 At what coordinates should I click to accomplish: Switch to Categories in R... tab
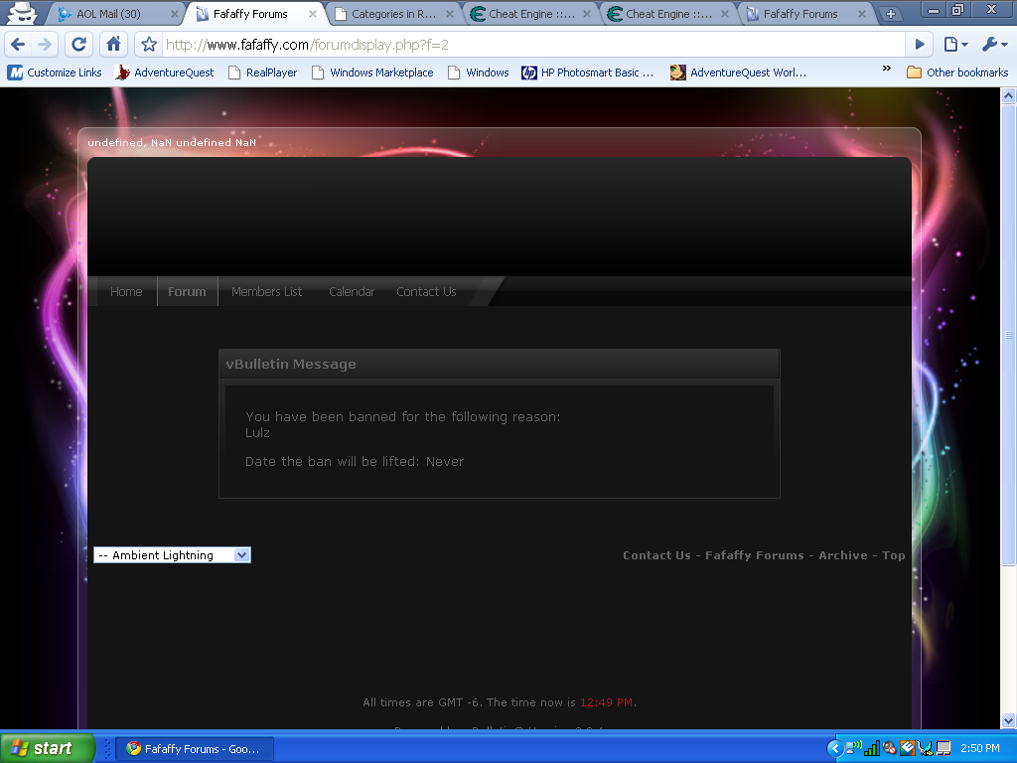[x=393, y=14]
